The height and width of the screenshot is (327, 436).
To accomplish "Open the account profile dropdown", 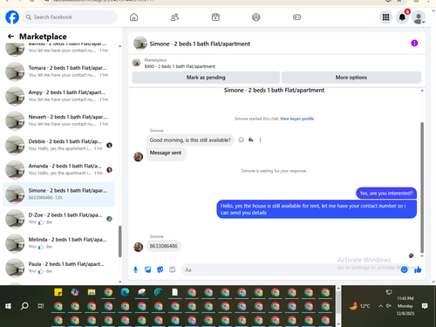I will (419, 17).
